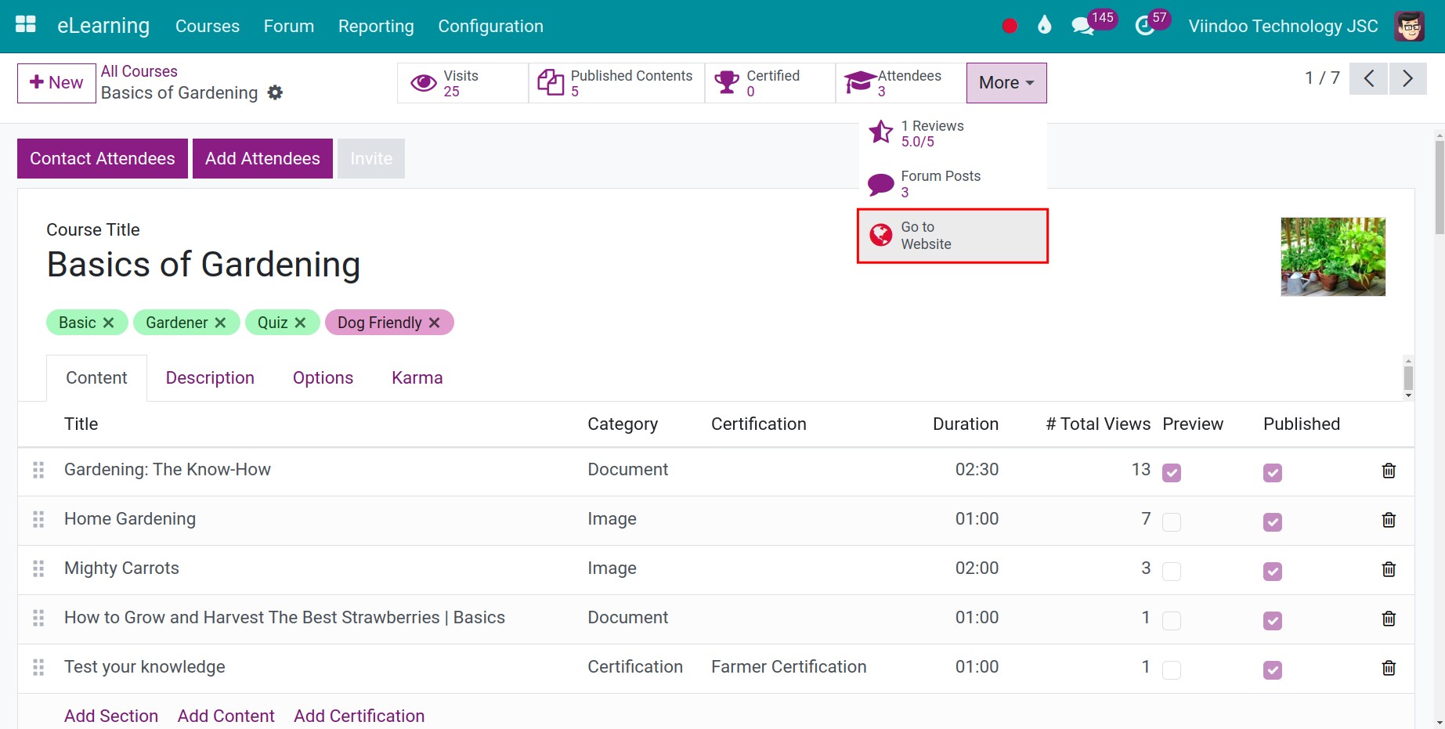The width and height of the screenshot is (1445, 729).
Task: Remove the Gardener tag
Action: 221,323
